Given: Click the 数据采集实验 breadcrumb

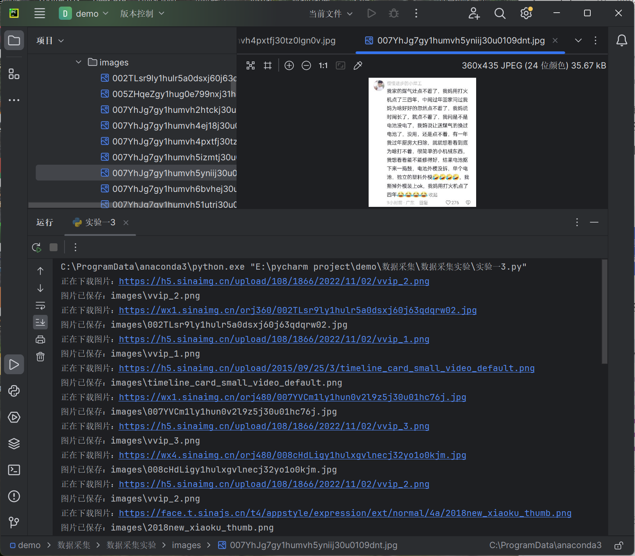Looking at the screenshot, I should click(x=131, y=545).
